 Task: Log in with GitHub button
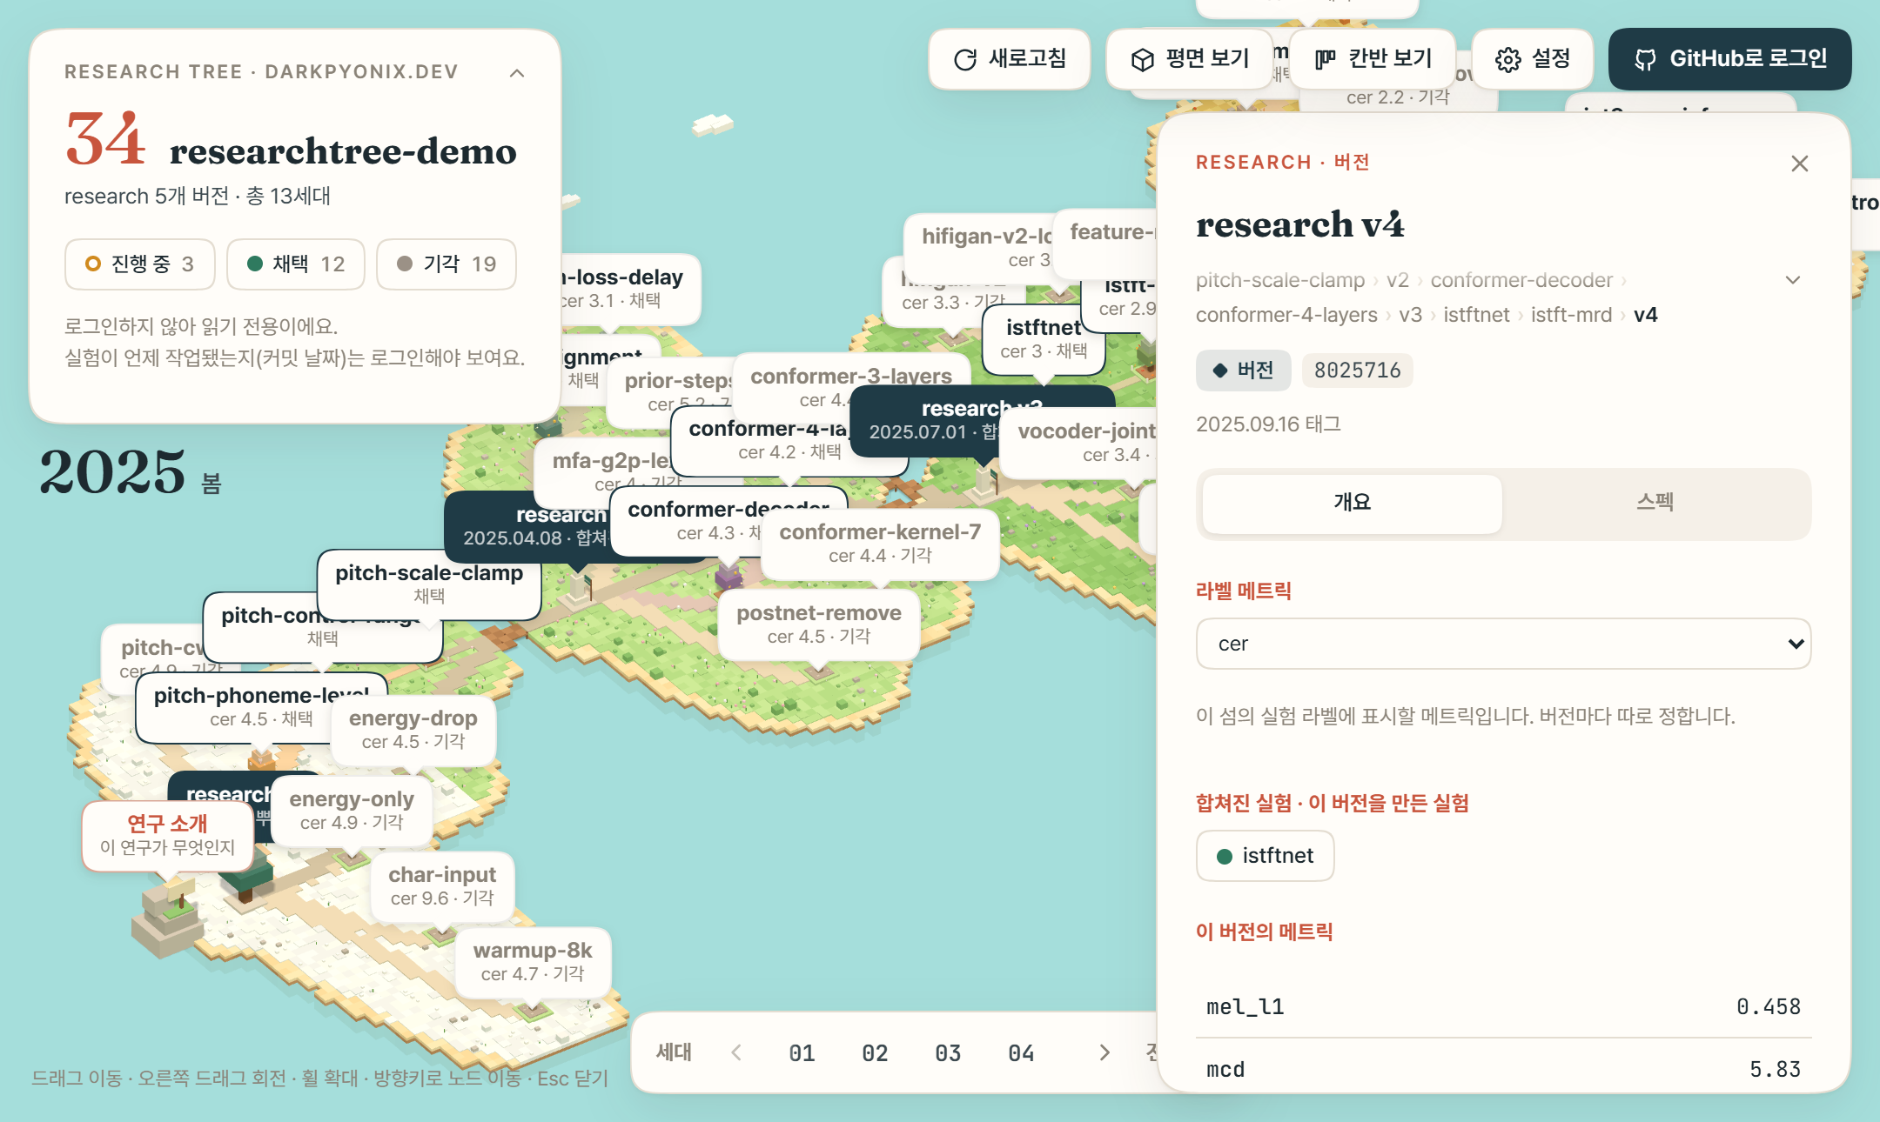tap(1729, 59)
